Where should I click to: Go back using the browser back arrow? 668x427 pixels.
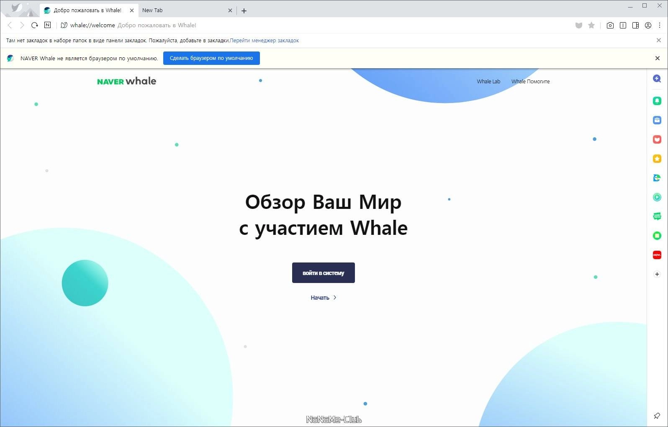(x=10, y=25)
